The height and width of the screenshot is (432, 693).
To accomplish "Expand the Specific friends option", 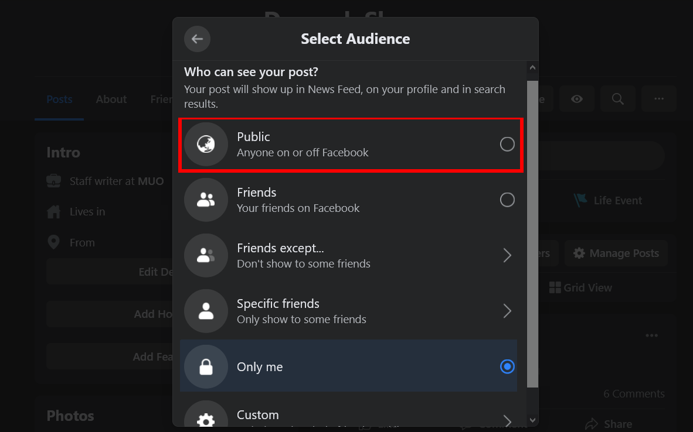I will (x=507, y=311).
